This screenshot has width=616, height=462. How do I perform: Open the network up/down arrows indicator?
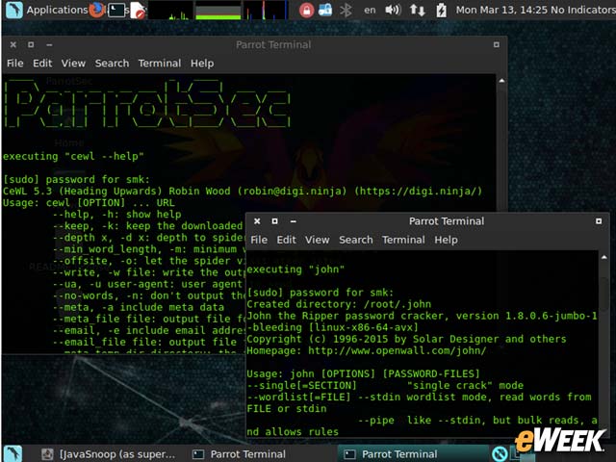(x=417, y=10)
